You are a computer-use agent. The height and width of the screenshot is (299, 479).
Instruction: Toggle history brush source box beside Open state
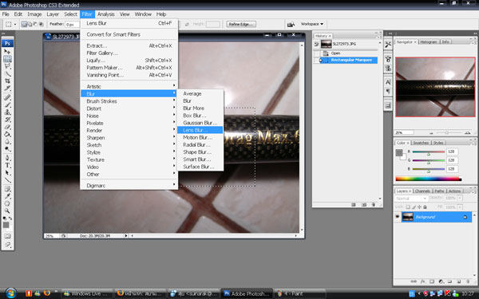(316, 53)
